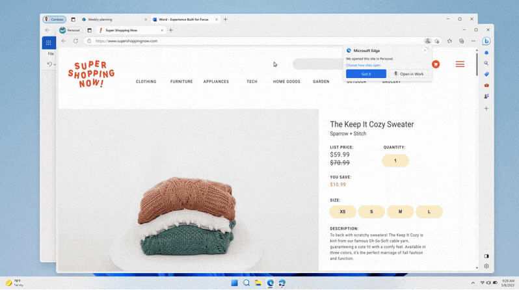Open the Personal profile button
Image resolution: width=519 pixels, height=290 pixels.
click(70, 30)
